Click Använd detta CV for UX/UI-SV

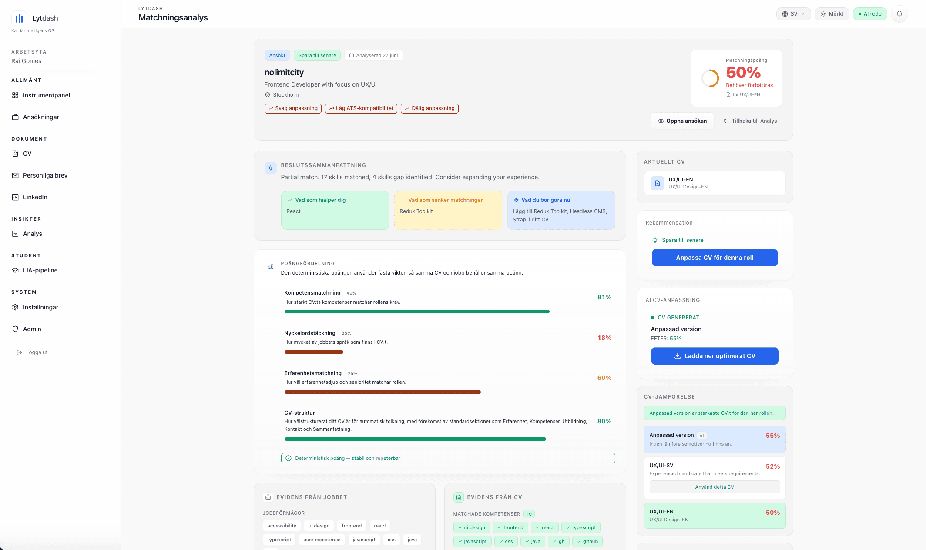(x=715, y=487)
